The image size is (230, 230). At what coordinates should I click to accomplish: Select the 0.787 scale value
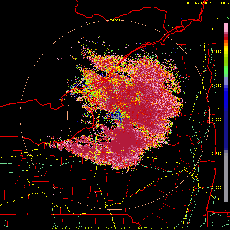tap(216, 74)
